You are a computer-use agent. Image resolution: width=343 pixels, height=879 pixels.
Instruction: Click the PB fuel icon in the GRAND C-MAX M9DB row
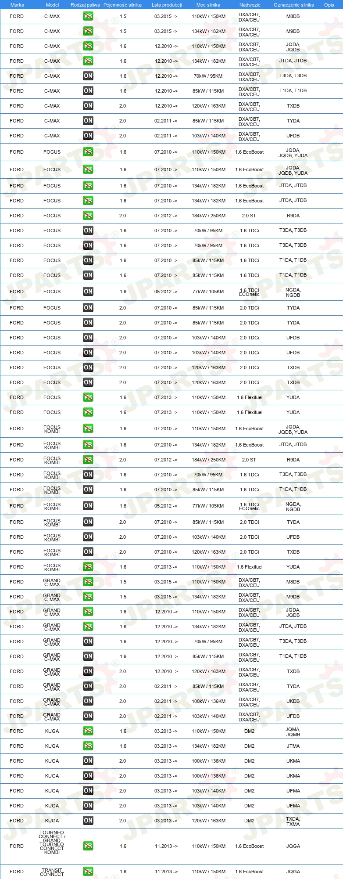(x=88, y=597)
